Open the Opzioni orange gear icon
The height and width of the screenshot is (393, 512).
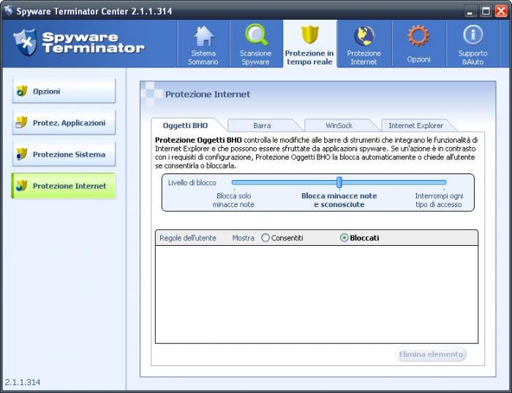(x=418, y=36)
